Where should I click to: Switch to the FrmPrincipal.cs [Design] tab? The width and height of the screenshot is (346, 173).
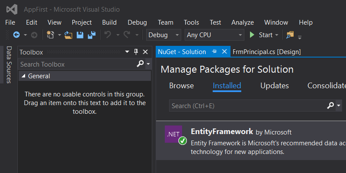coord(266,51)
